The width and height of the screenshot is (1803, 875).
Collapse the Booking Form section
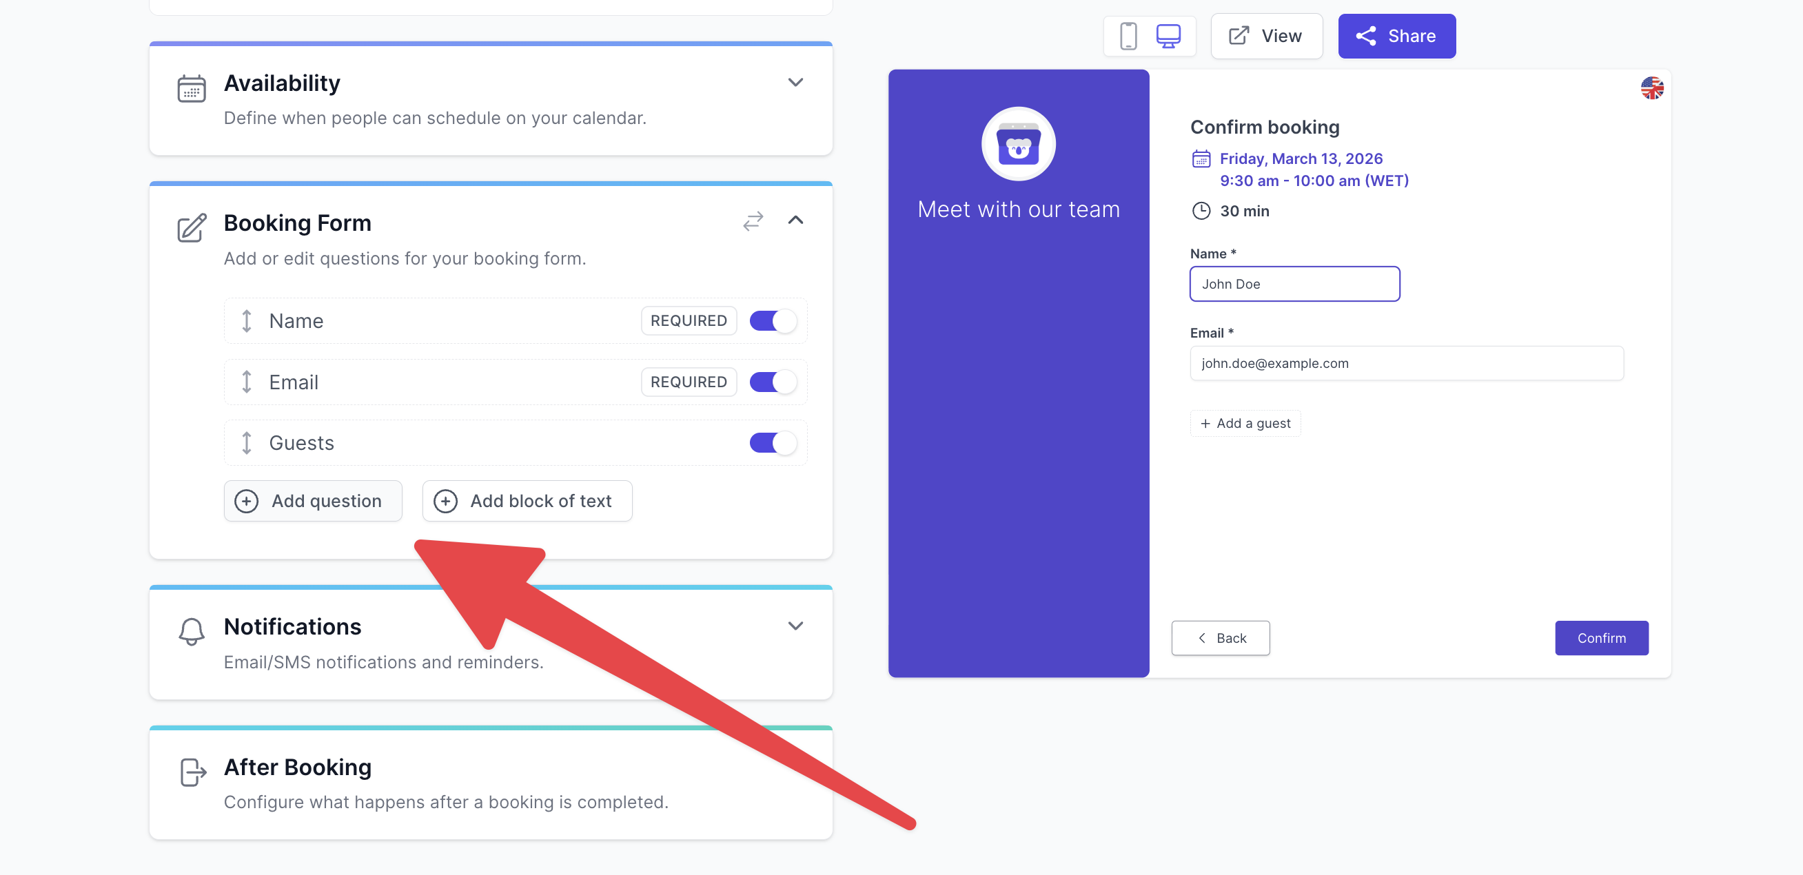795,220
